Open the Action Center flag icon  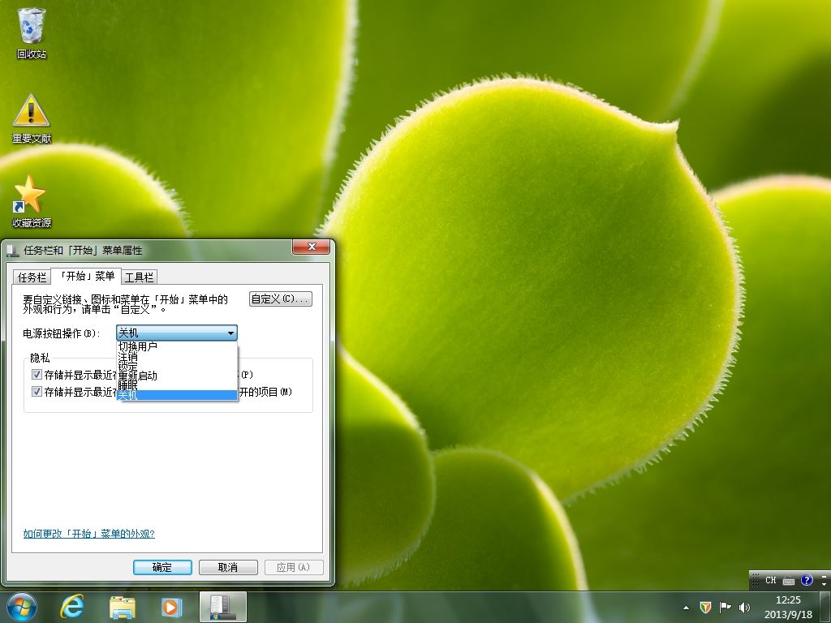click(x=725, y=607)
